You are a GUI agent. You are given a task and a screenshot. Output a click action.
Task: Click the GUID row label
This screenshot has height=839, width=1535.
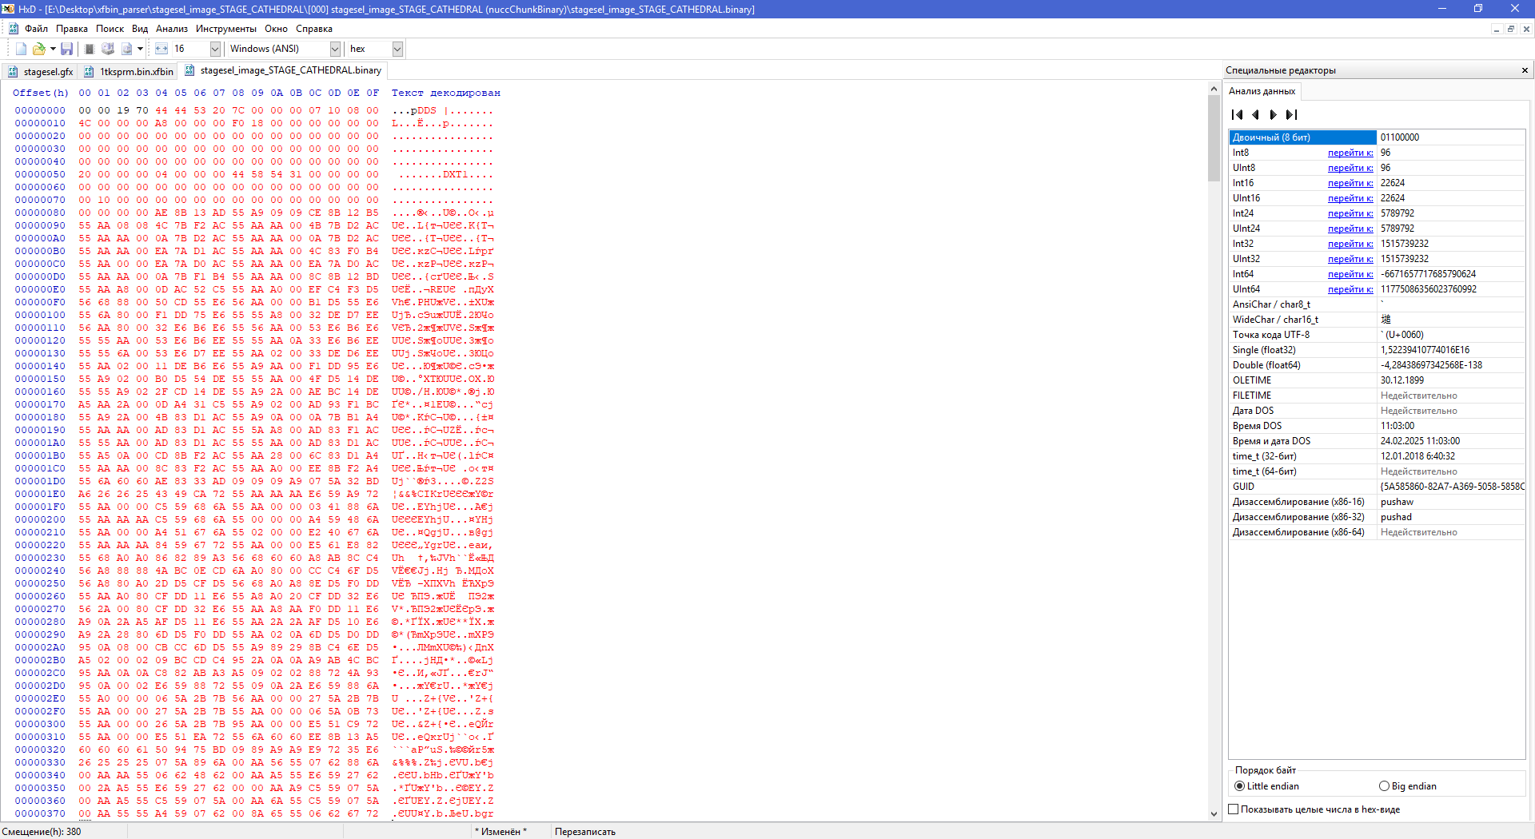click(1243, 487)
